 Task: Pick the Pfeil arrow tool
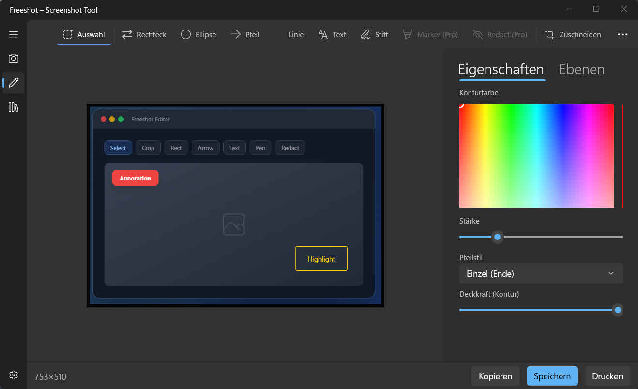[245, 34]
